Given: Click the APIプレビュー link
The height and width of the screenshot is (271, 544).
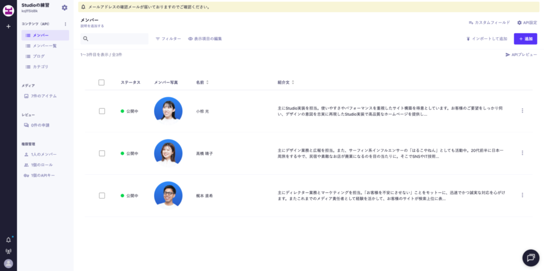Looking at the screenshot, I should click(x=521, y=55).
